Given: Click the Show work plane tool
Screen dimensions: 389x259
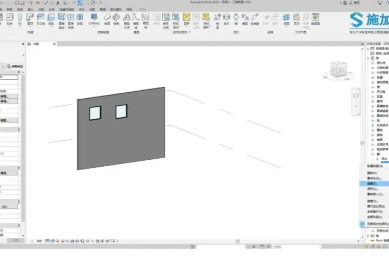Looking at the screenshot, I should click(297, 19).
